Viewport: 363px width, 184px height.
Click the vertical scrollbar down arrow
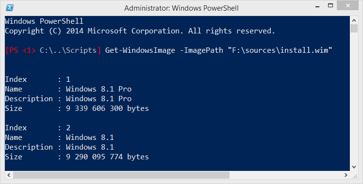click(354, 167)
